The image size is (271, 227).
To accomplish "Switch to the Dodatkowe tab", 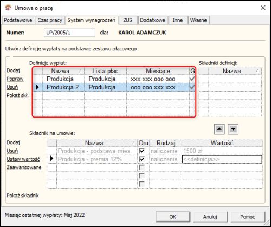I will pyautogui.click(x=153, y=20).
